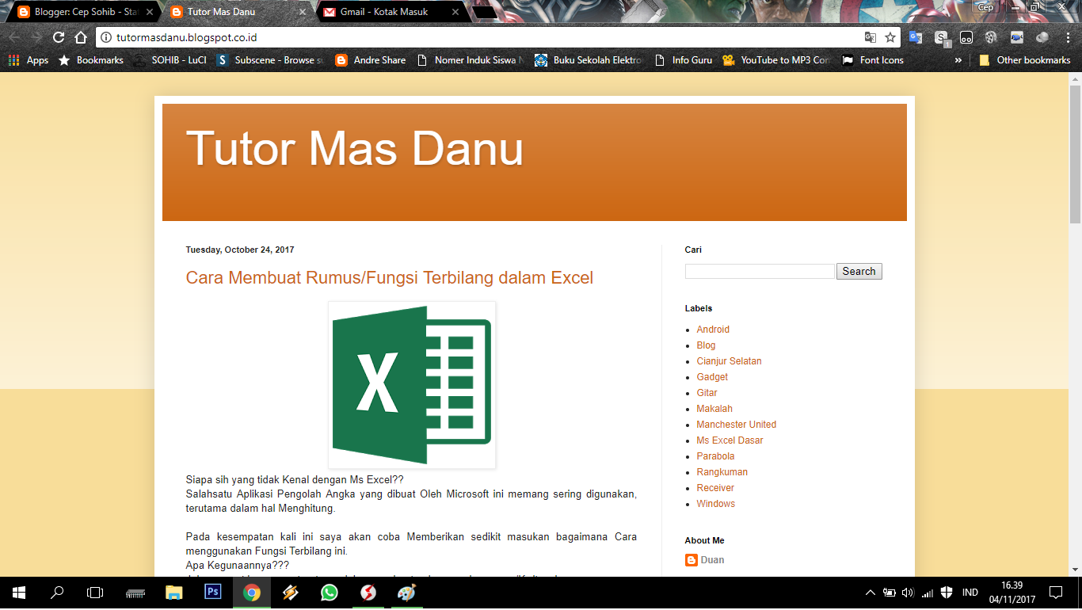This screenshot has height=610, width=1082.
Task: Click the red lightning circle taskbar icon
Action: 368,592
